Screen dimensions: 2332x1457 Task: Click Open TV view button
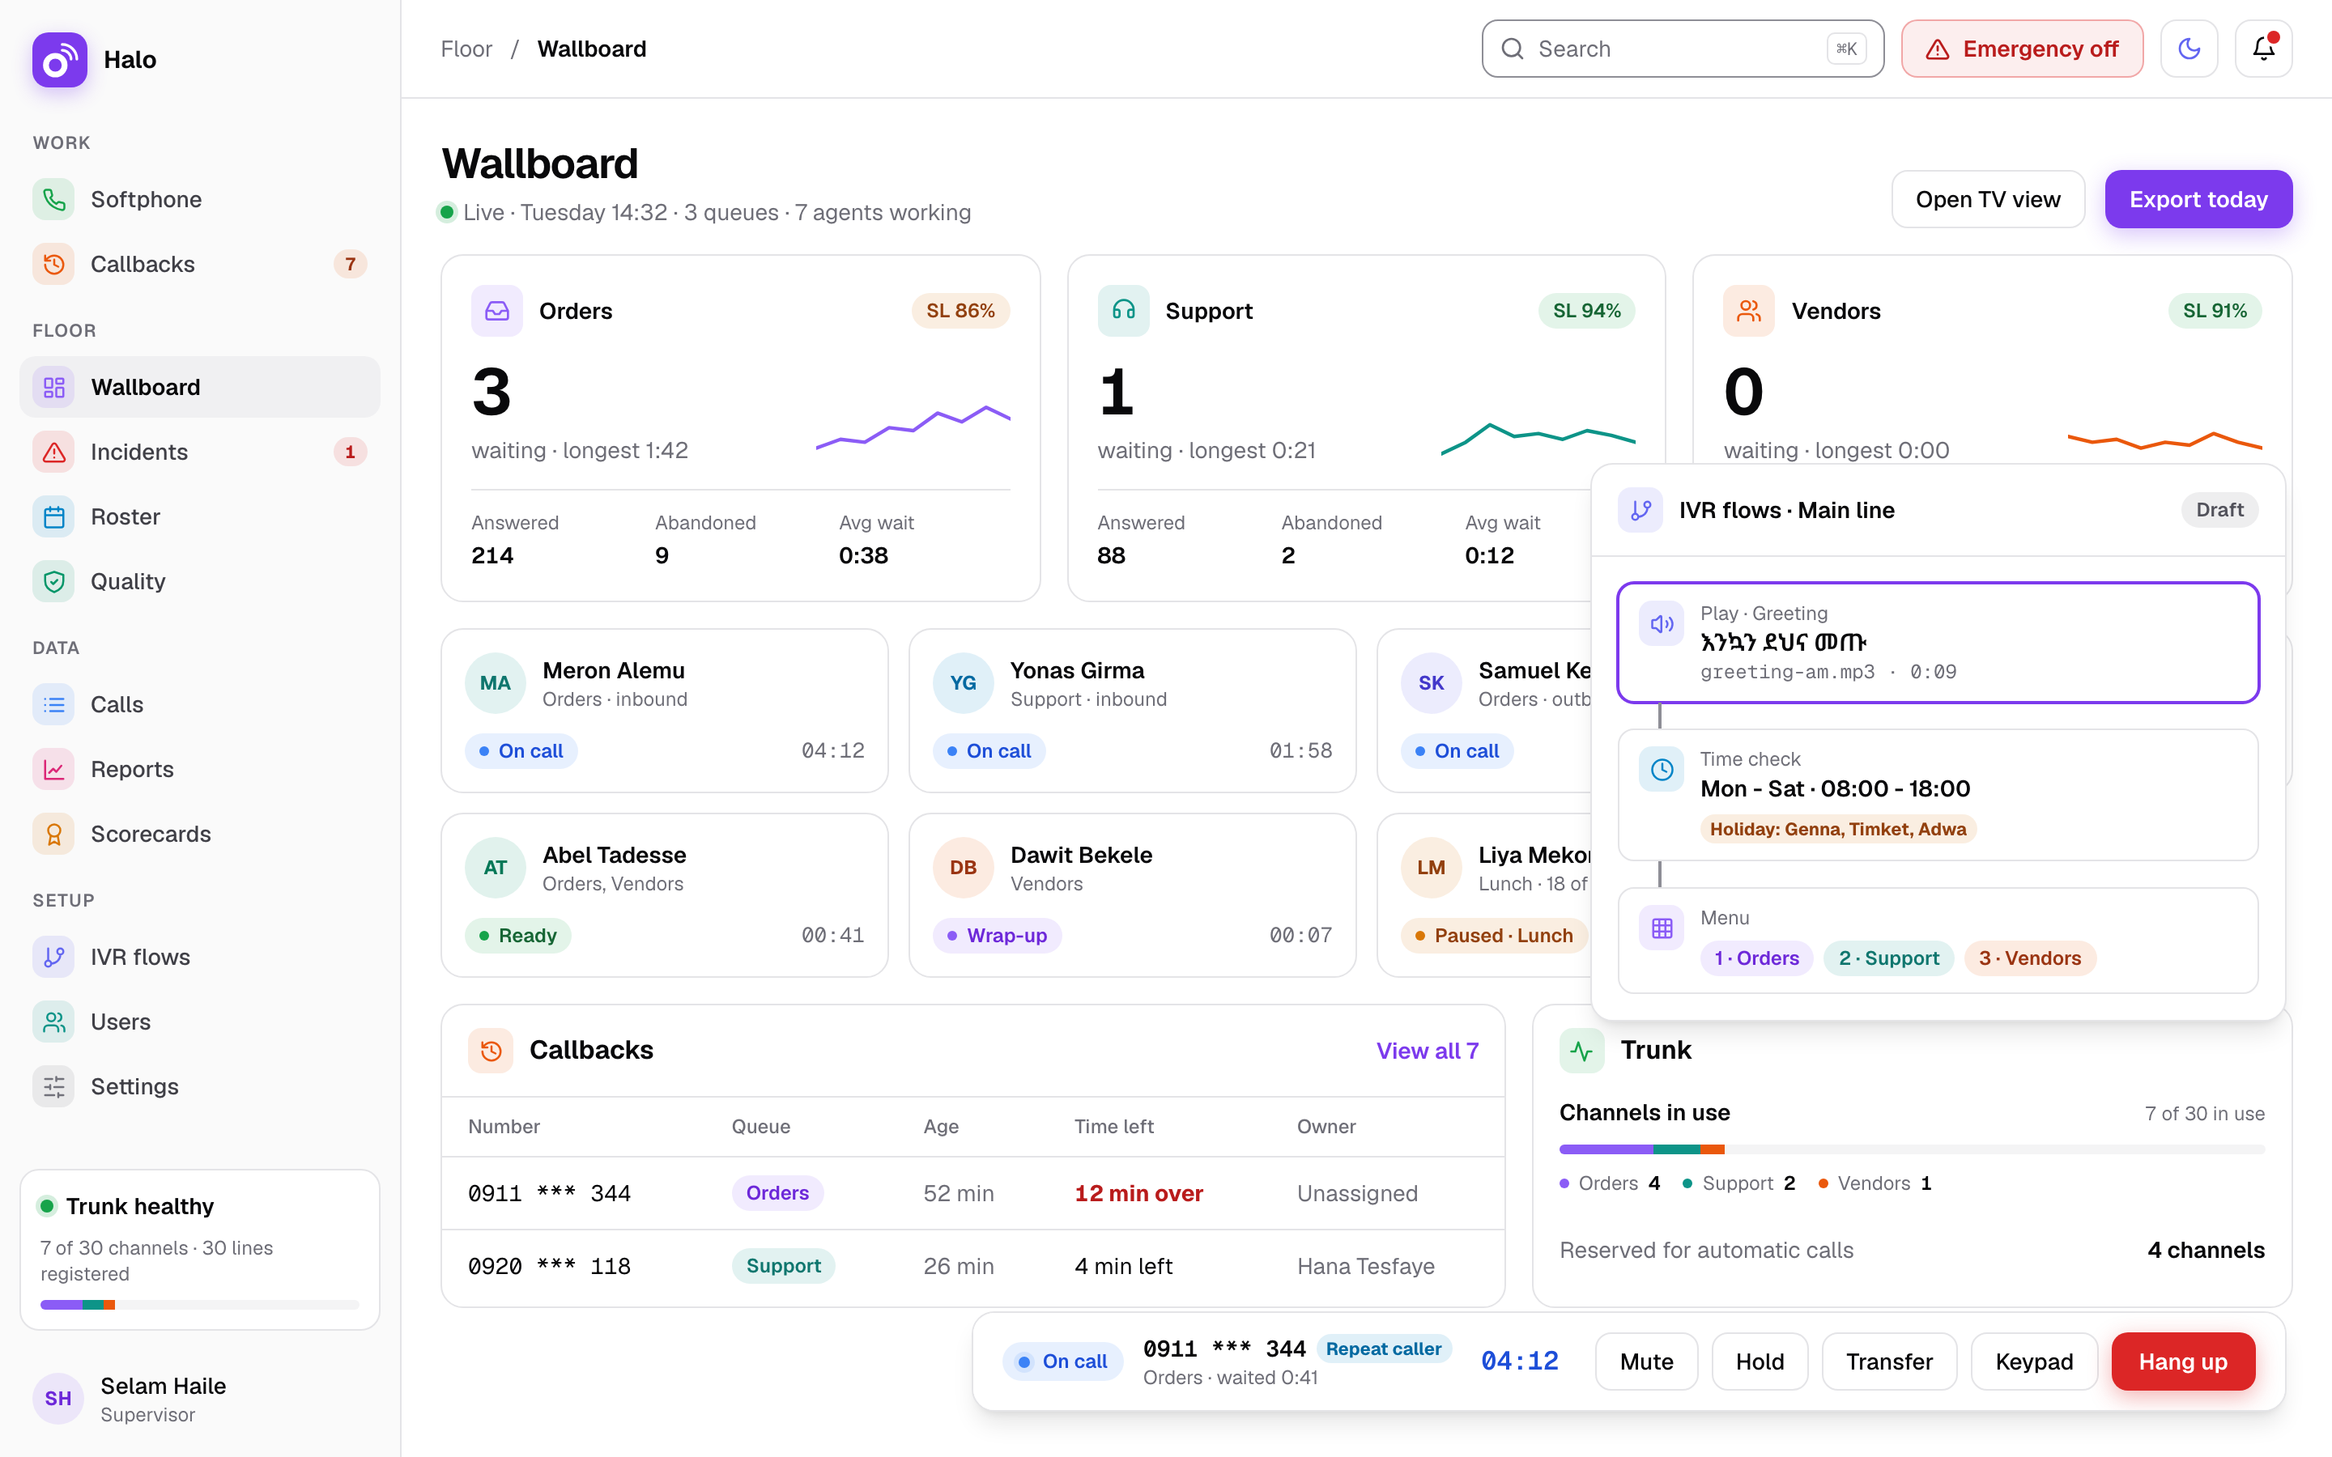pyautogui.click(x=1987, y=199)
